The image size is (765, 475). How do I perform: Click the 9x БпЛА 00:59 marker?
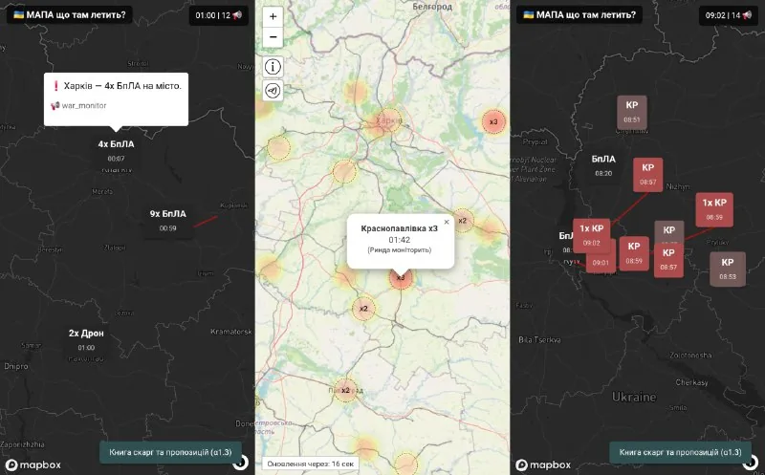click(x=168, y=220)
